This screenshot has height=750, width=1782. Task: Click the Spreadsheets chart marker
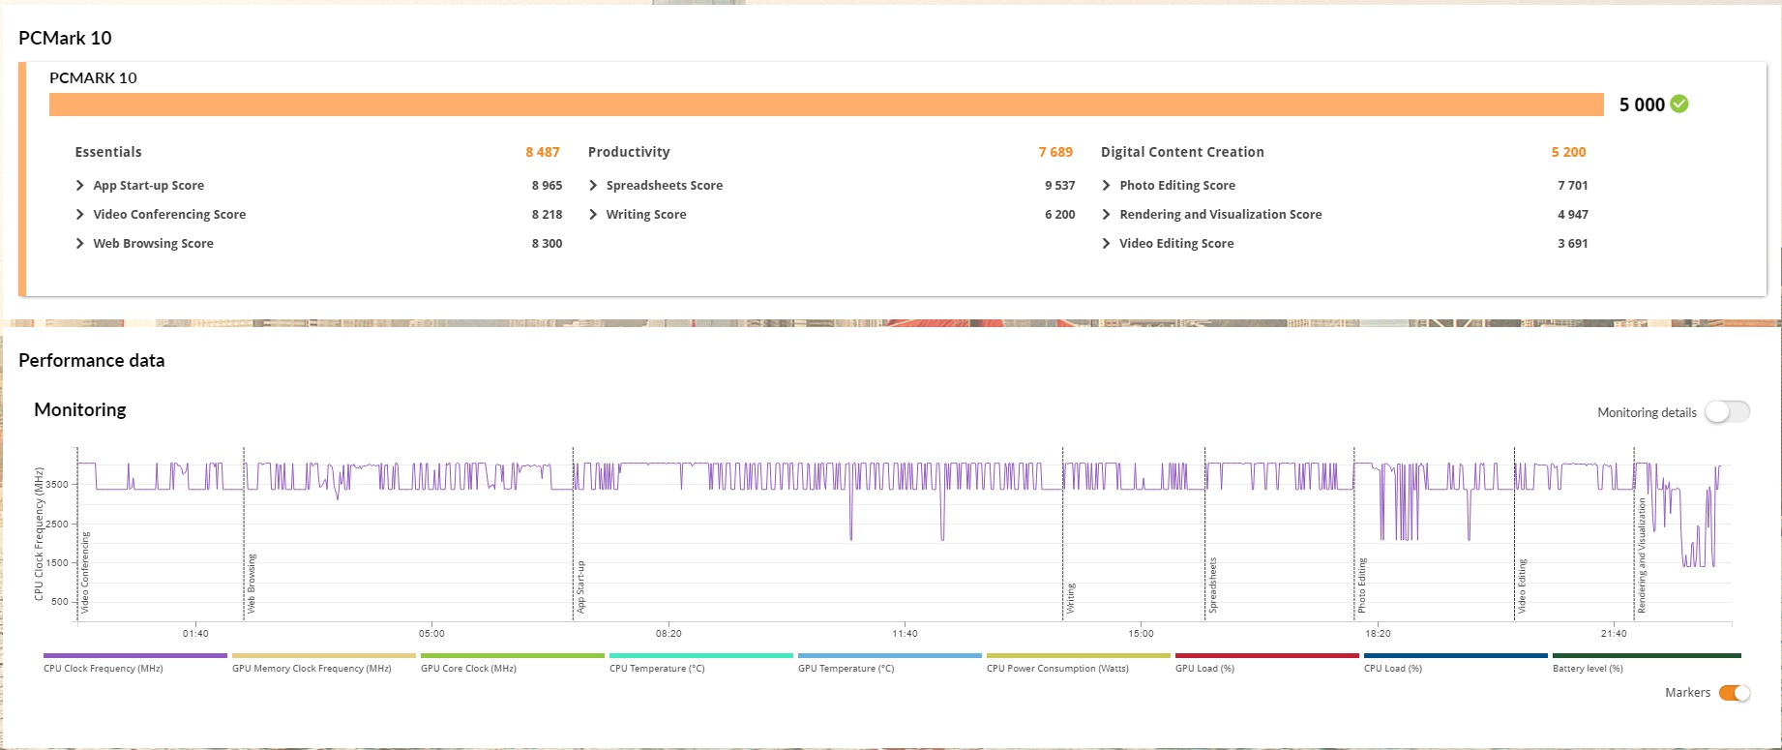click(1213, 585)
